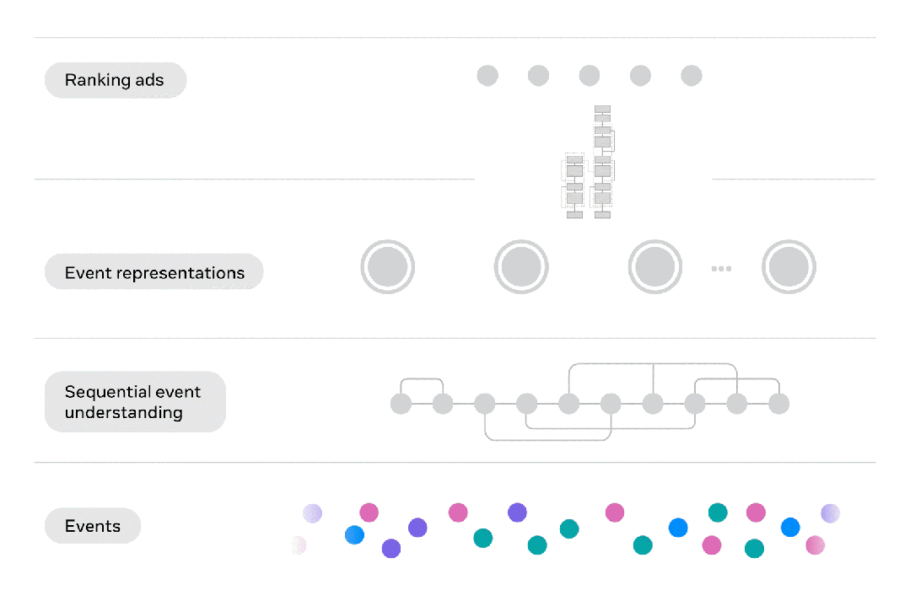The height and width of the screenshot is (606, 910).
Task: Click the third ringed event representation circle
Action: pos(654,266)
